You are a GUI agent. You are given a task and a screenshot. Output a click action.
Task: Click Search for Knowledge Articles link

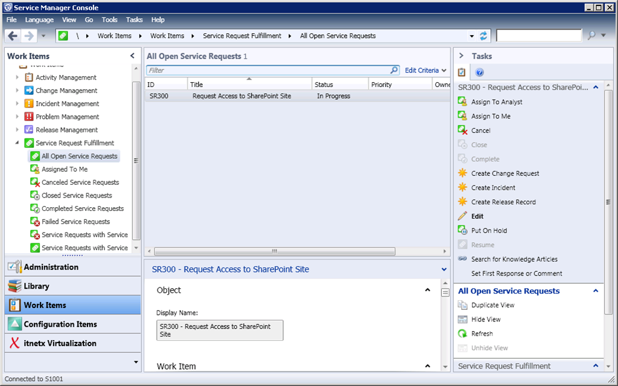(x=514, y=259)
